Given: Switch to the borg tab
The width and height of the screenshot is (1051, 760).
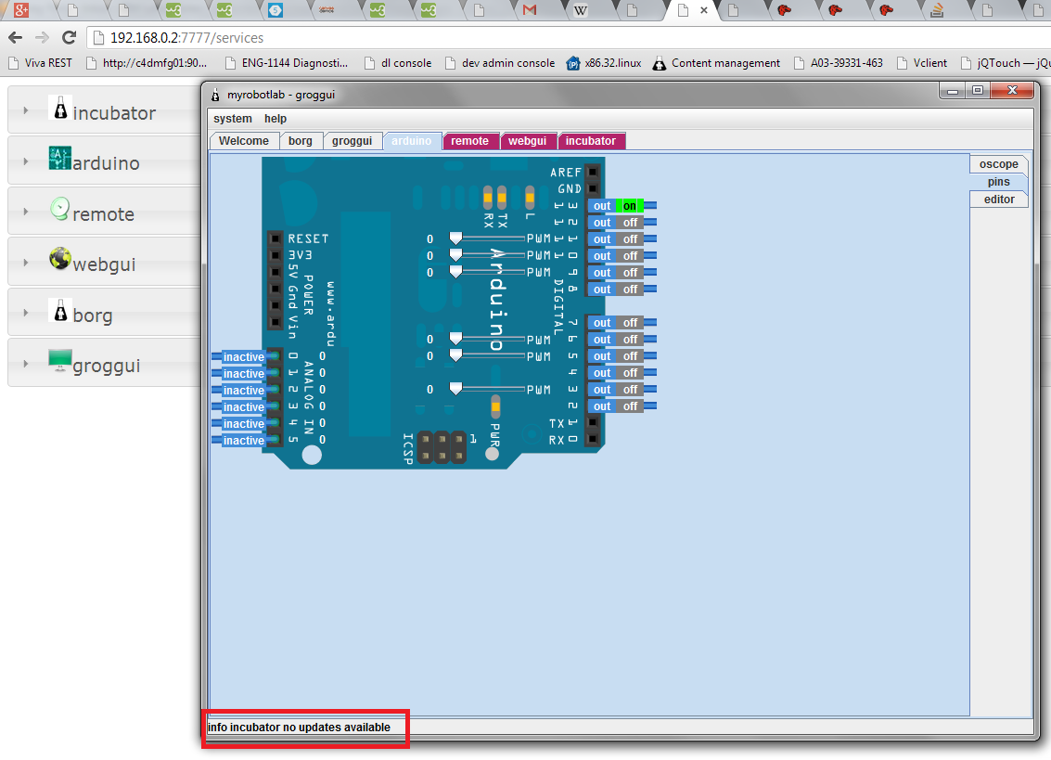Looking at the screenshot, I should [x=301, y=141].
